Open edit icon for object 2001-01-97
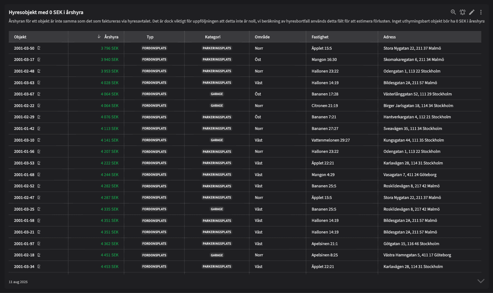 [39, 244]
